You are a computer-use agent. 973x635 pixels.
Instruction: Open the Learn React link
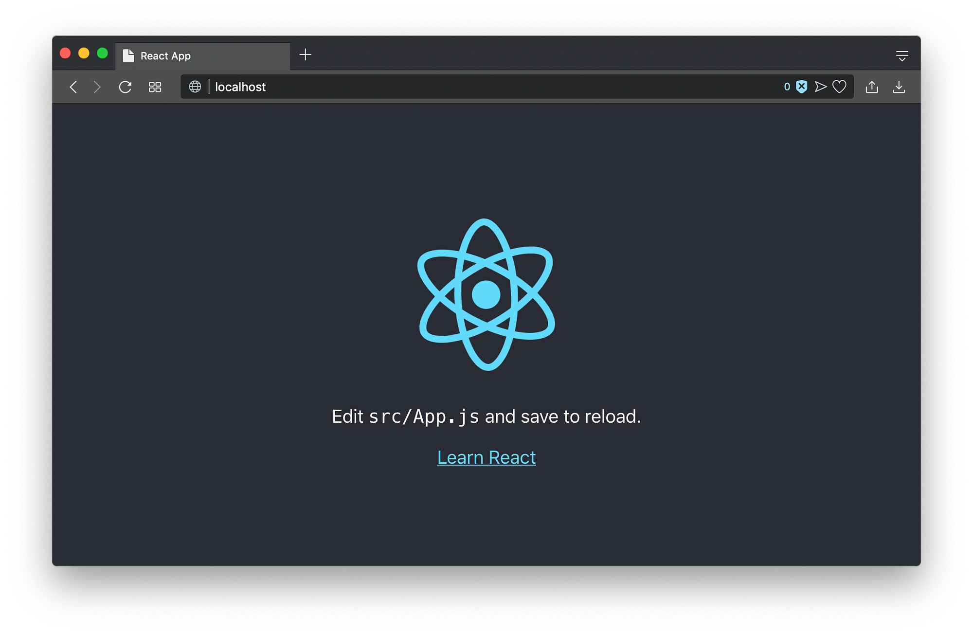tap(486, 457)
